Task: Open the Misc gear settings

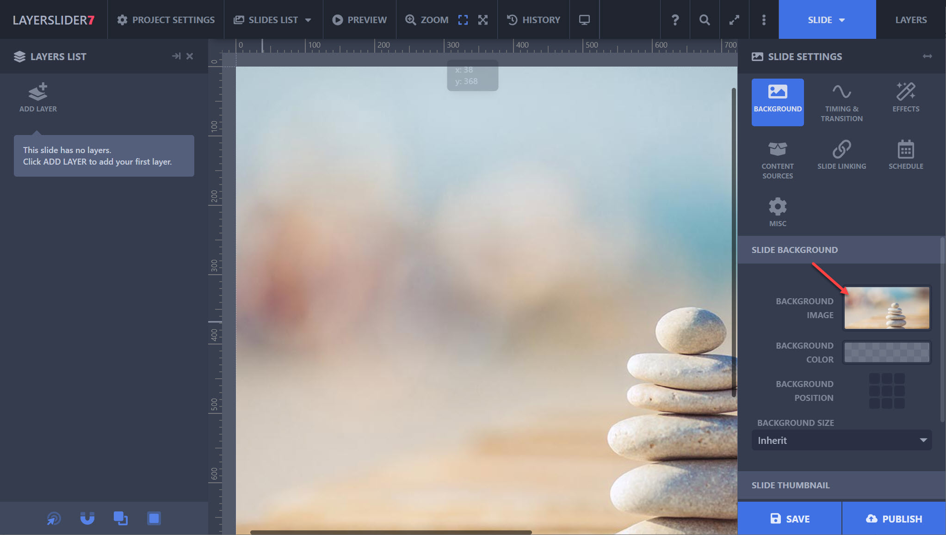Action: [777, 212]
